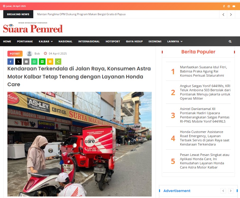Share article via email icon

[x=26, y=61]
